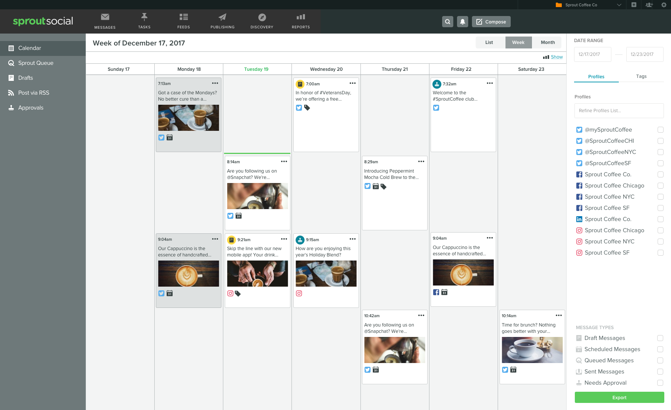Select the Profiles tab
Screen dimensions: 671x410
click(596, 76)
